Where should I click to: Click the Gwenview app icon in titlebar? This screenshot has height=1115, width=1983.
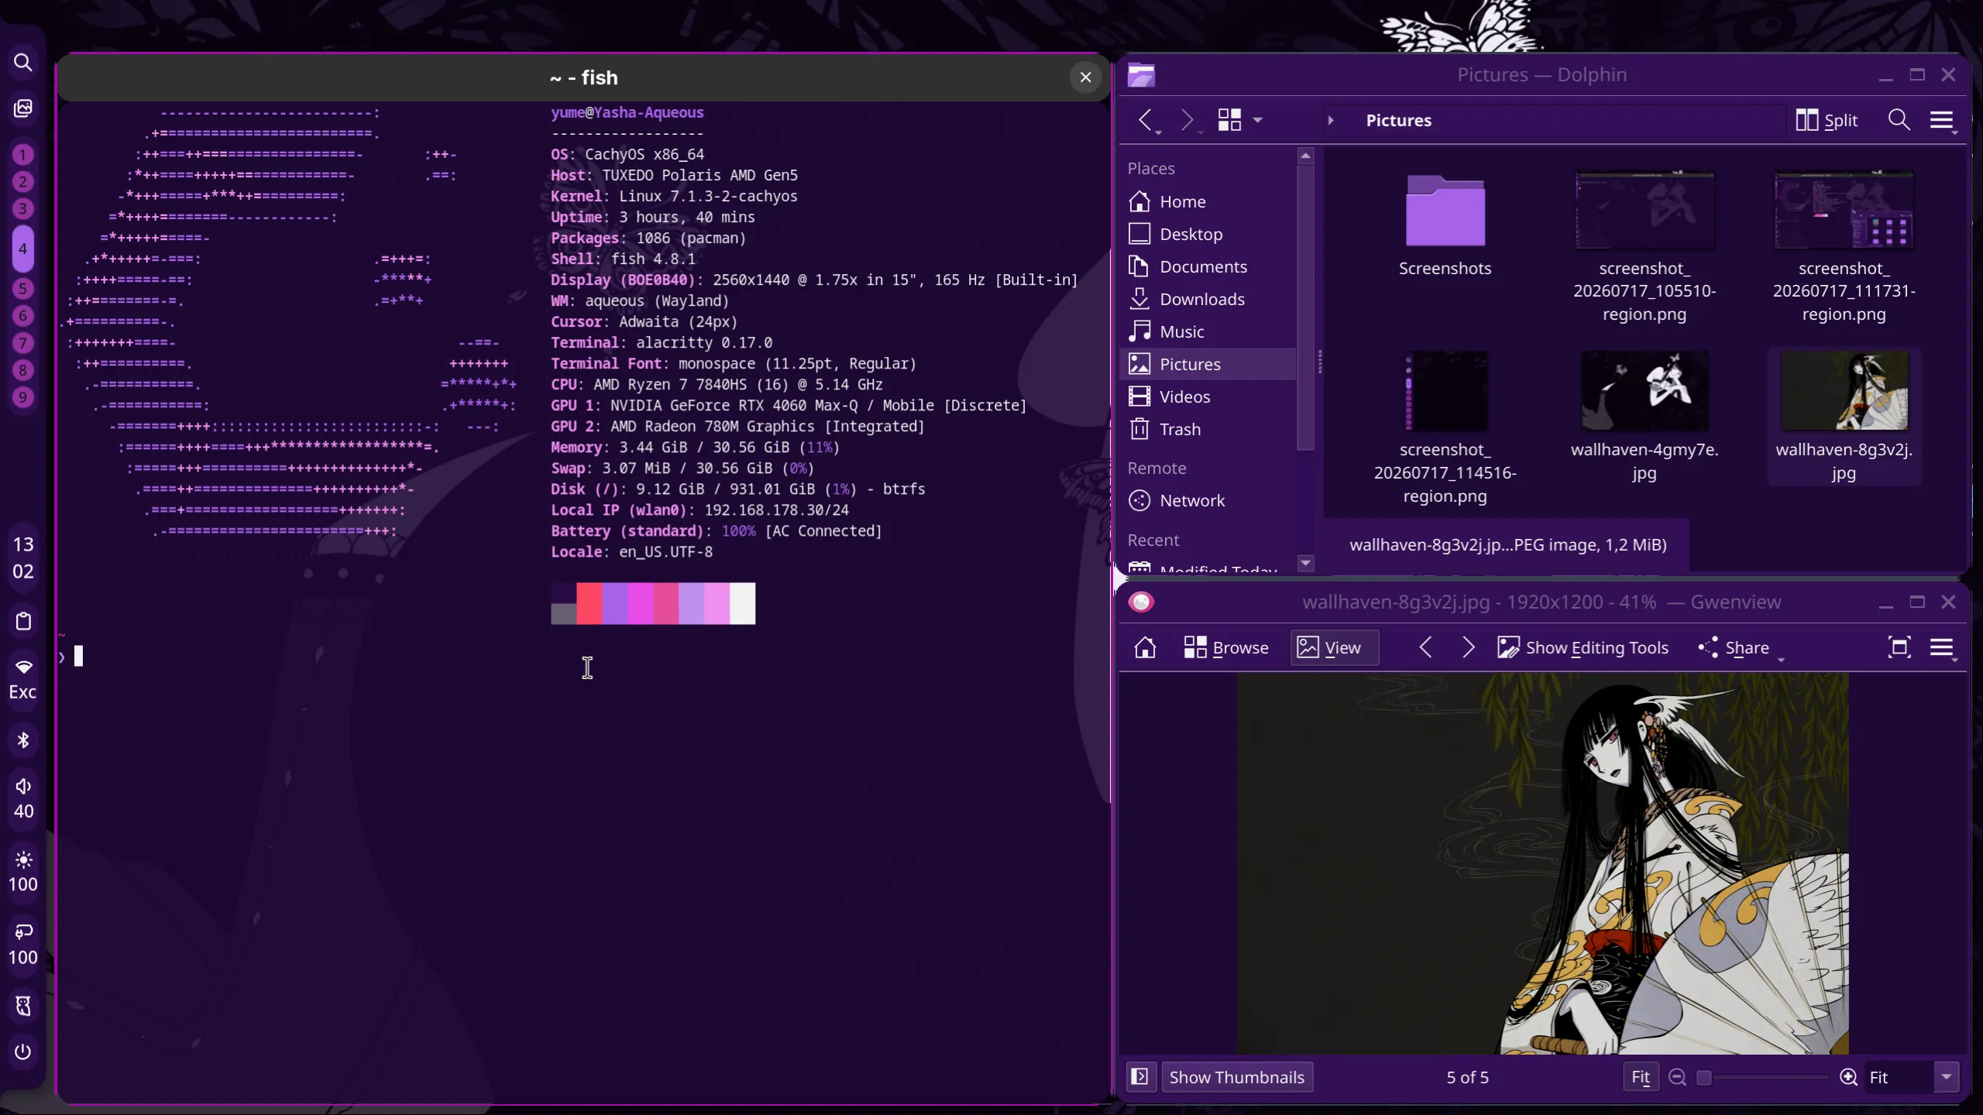pyautogui.click(x=1141, y=602)
